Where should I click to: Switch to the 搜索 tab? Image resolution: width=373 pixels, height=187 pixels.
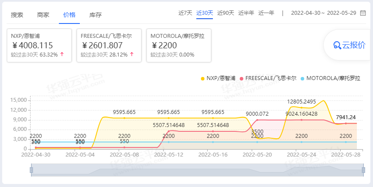(x=17, y=15)
